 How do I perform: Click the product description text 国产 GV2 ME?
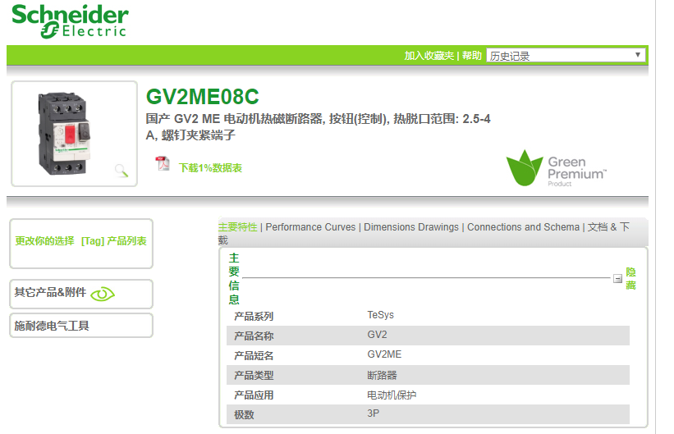click(x=318, y=127)
